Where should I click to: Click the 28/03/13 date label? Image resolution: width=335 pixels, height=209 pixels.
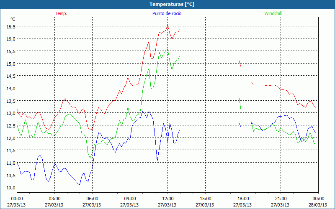[x=318, y=205]
